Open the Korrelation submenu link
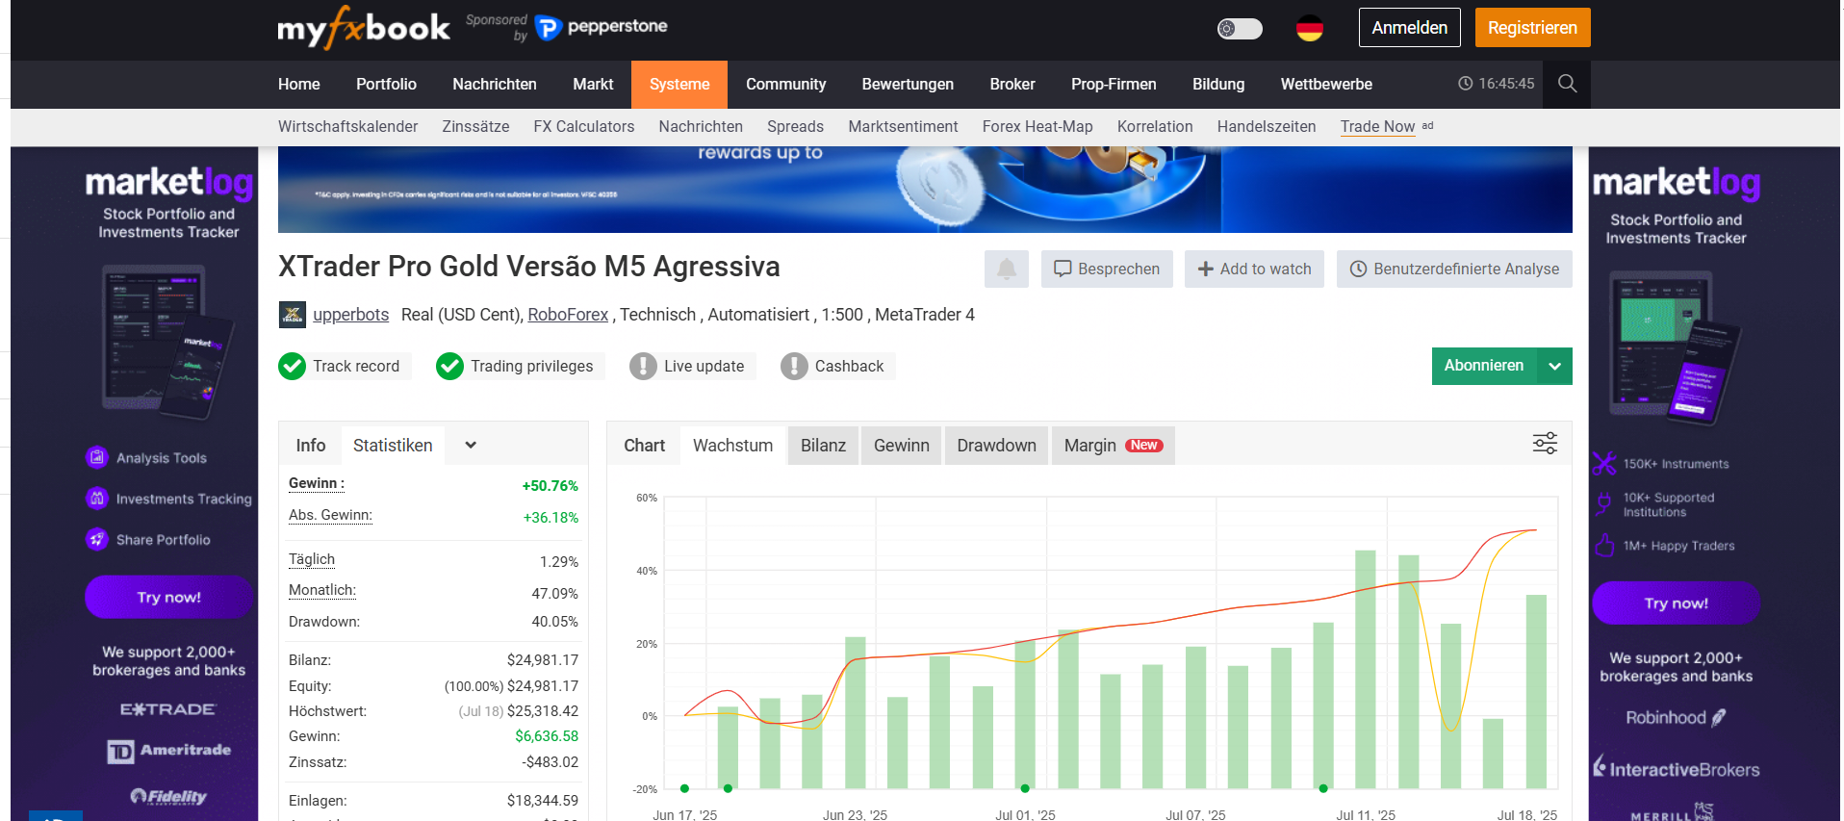Screen dimensions: 1844x821 point(1155,126)
